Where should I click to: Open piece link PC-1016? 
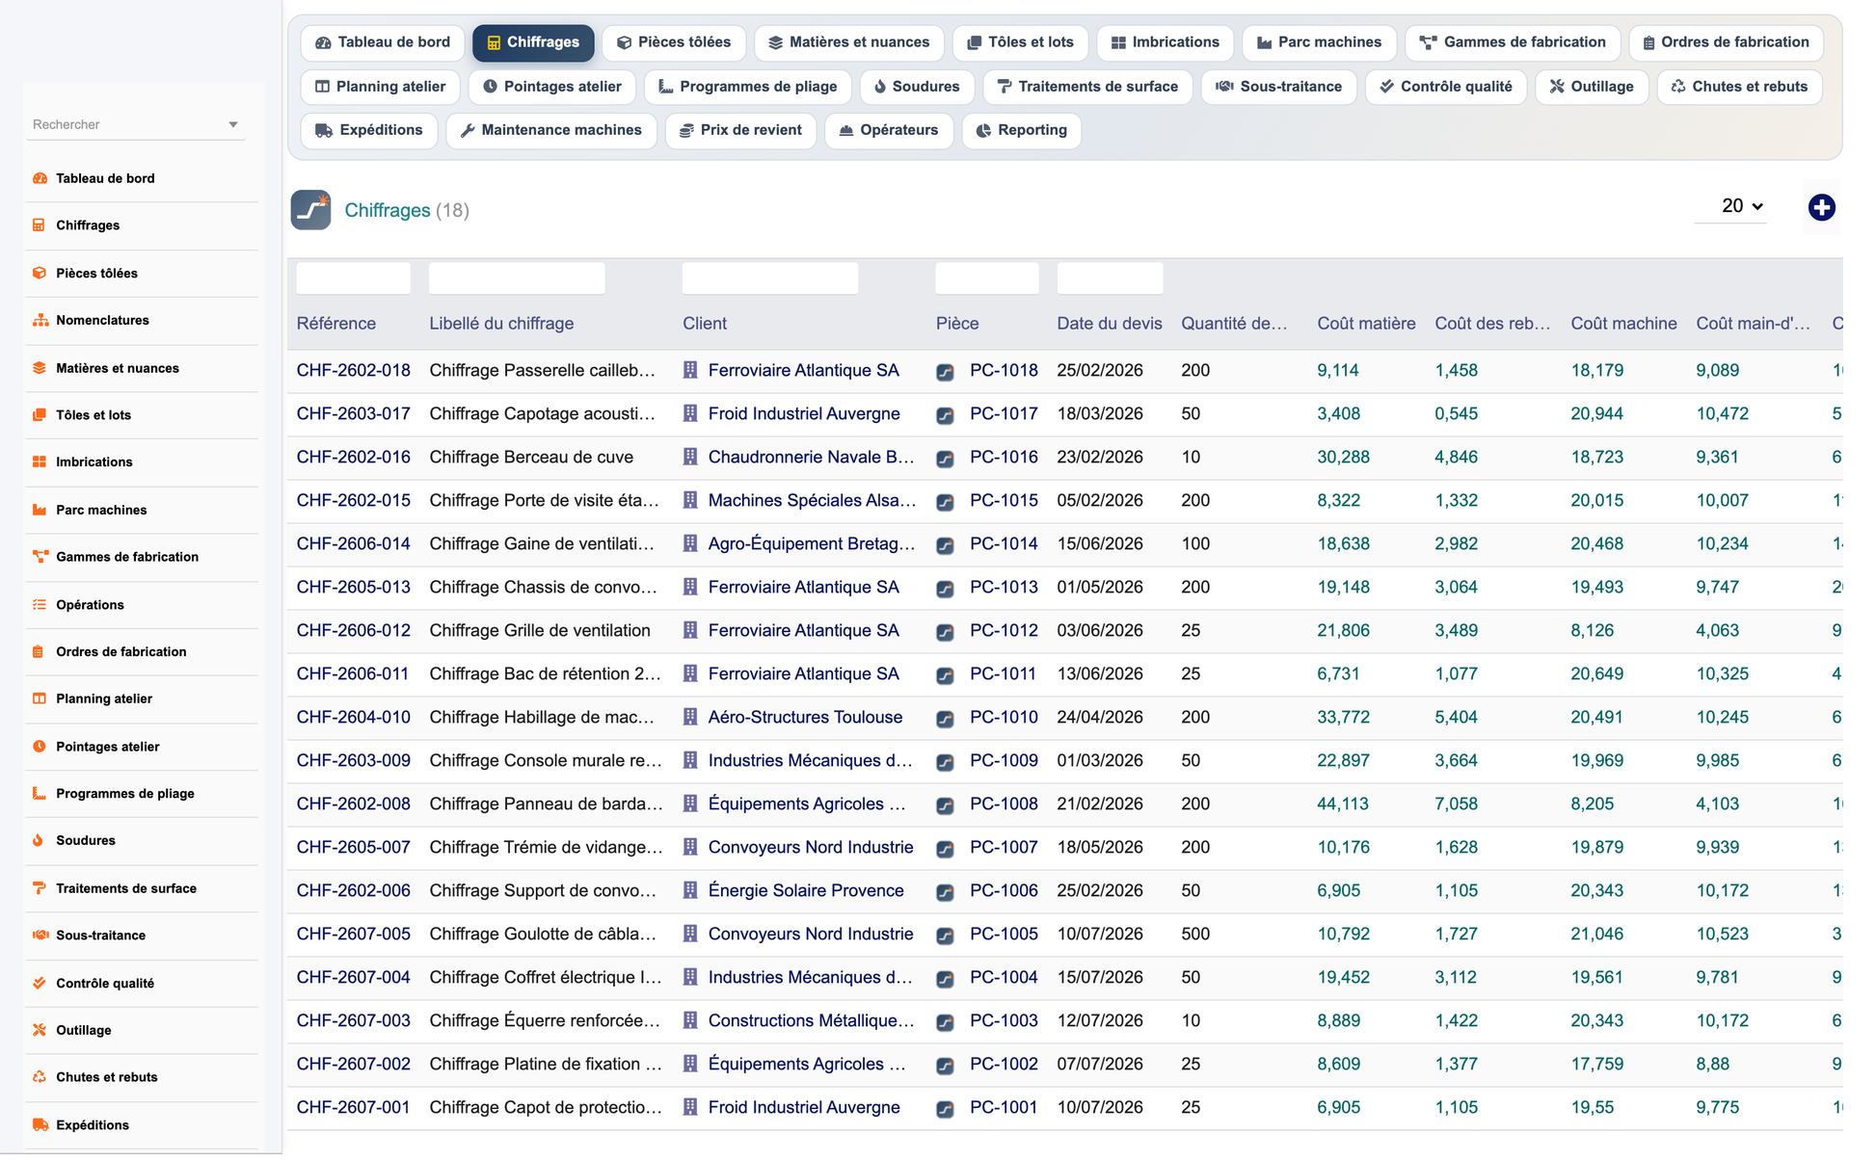coord(1004,458)
